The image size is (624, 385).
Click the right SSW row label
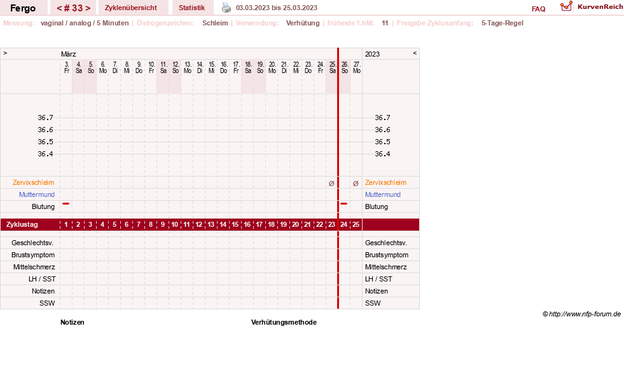(373, 303)
